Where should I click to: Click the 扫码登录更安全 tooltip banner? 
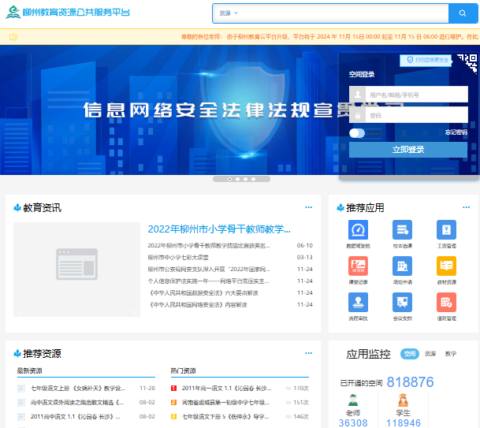426,60
